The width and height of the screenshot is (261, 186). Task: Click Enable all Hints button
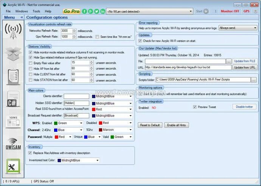176,125
